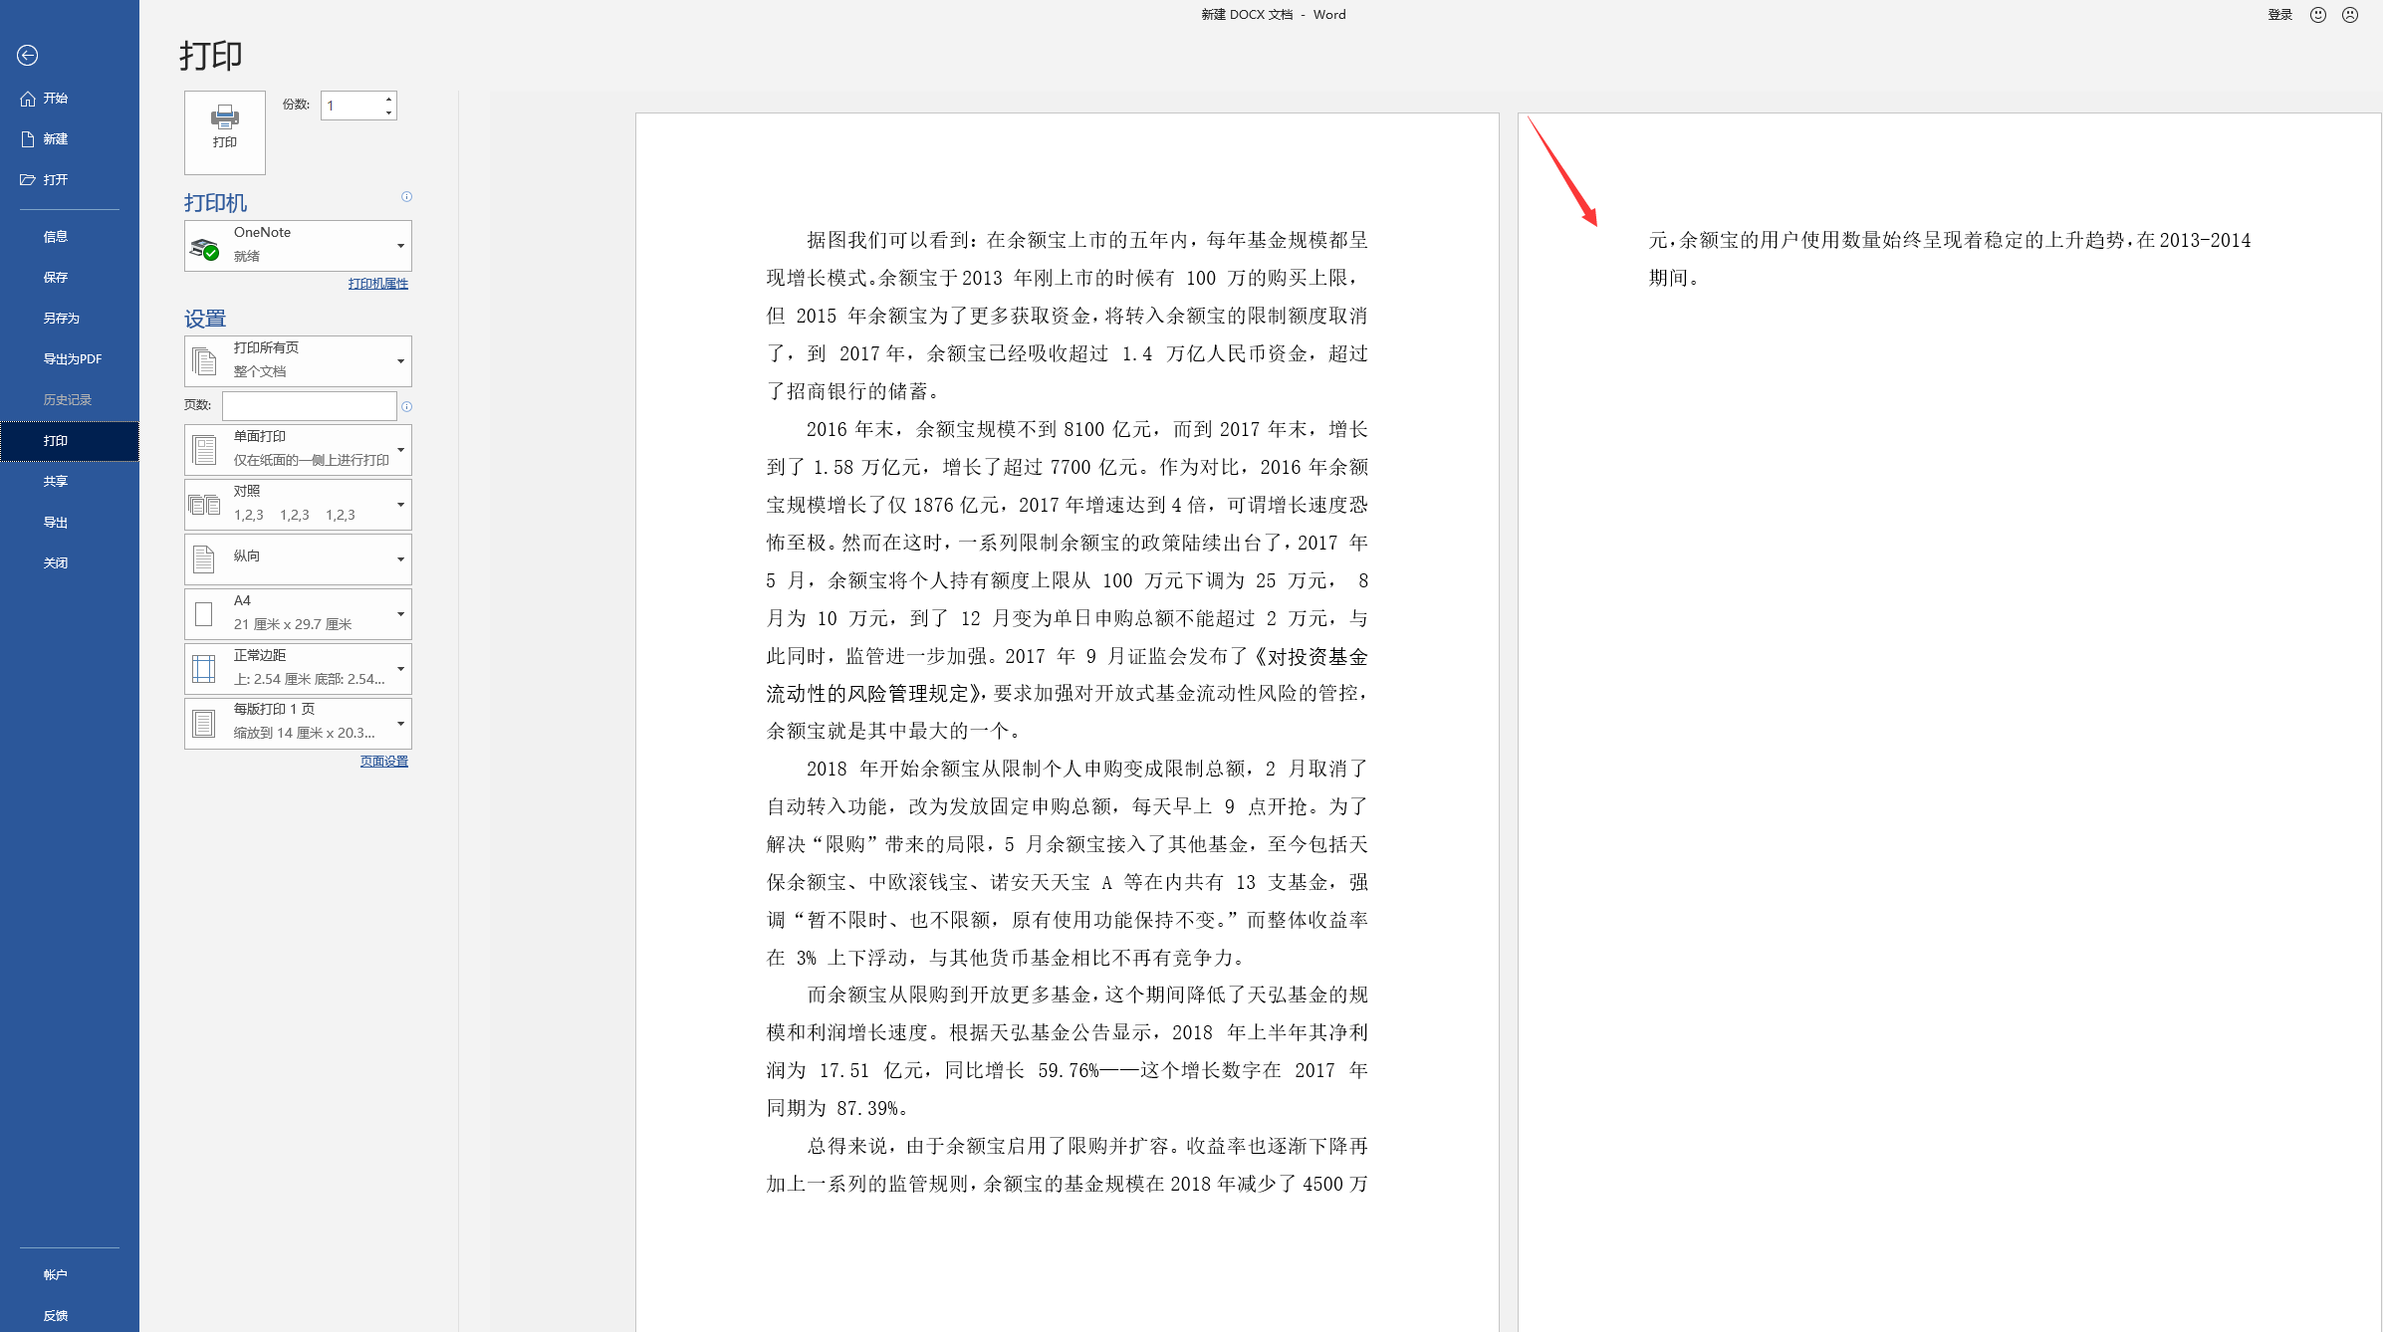
Task: Open the 单面打印 dropdown
Action: click(x=298, y=449)
